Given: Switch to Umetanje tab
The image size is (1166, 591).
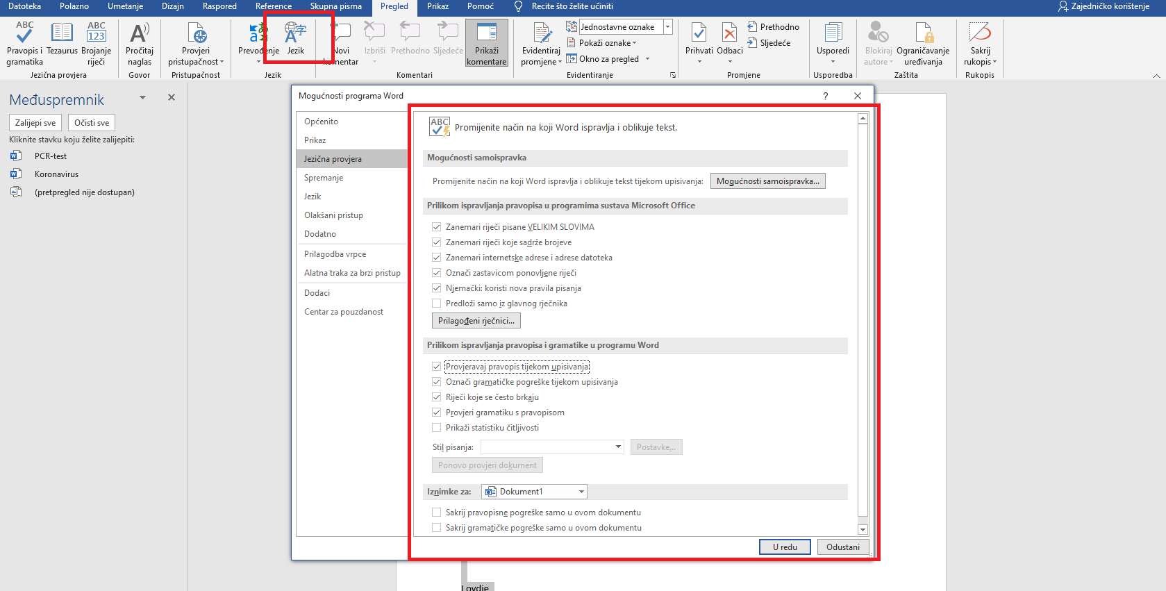Looking at the screenshot, I should coord(126,6).
